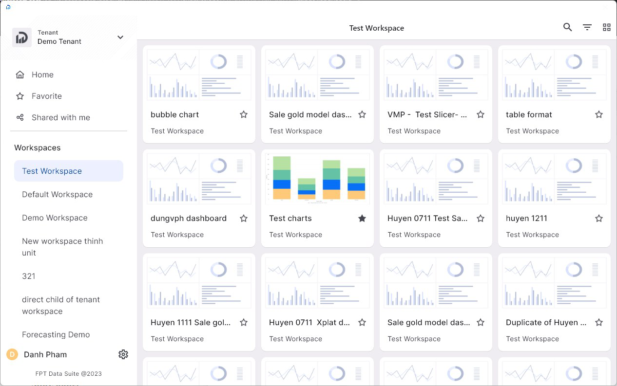
Task: Click the Huyen 0711 Xplat title
Action: (x=309, y=322)
